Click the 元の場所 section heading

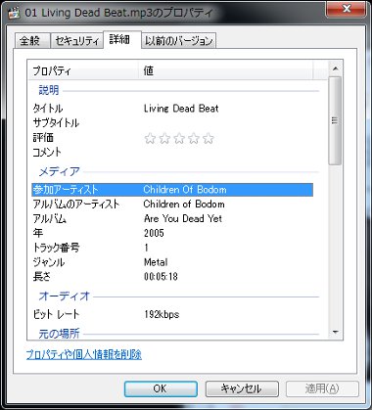59,334
